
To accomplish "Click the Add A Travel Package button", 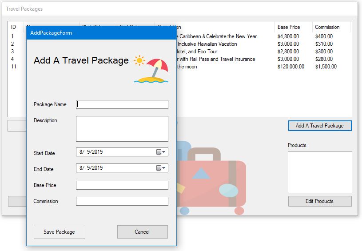I will (320, 126).
